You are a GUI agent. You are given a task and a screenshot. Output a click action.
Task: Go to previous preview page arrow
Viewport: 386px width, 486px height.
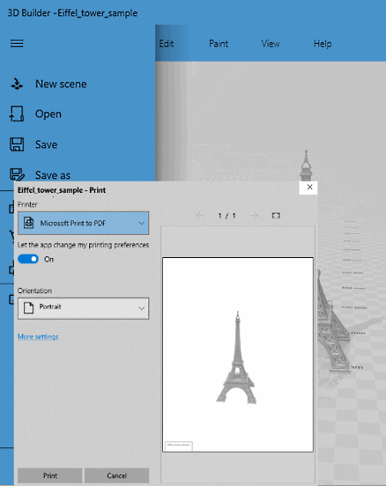[200, 215]
